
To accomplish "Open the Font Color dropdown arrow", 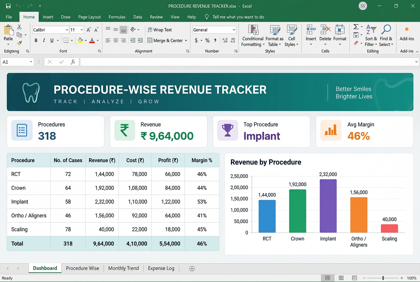I will 98,41.
